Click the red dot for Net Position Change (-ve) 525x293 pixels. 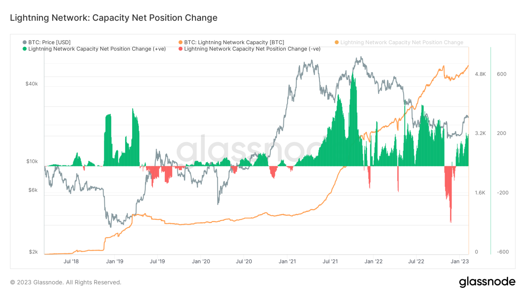pos(181,49)
